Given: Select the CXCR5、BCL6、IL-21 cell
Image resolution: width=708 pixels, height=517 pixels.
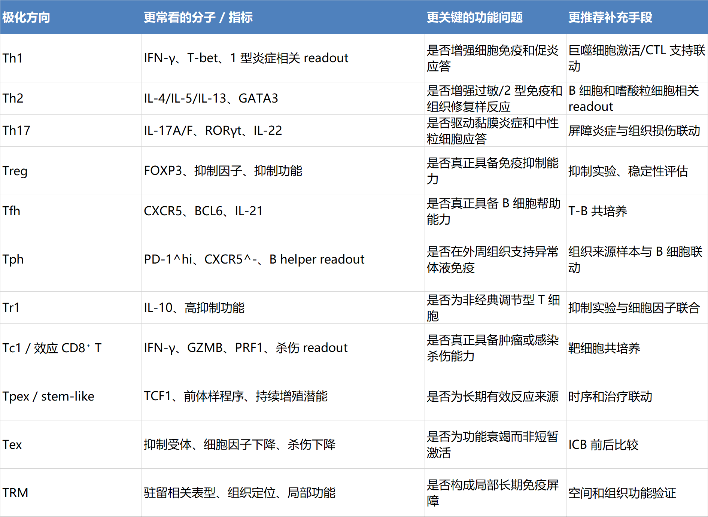Looking at the screenshot, I should pyautogui.click(x=203, y=211).
